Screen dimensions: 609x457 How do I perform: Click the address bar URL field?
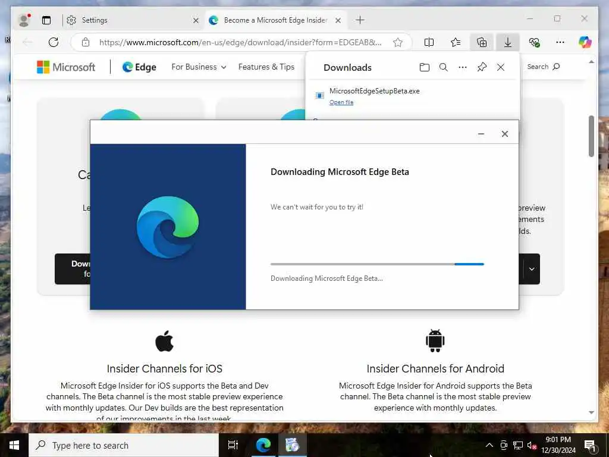coord(240,42)
